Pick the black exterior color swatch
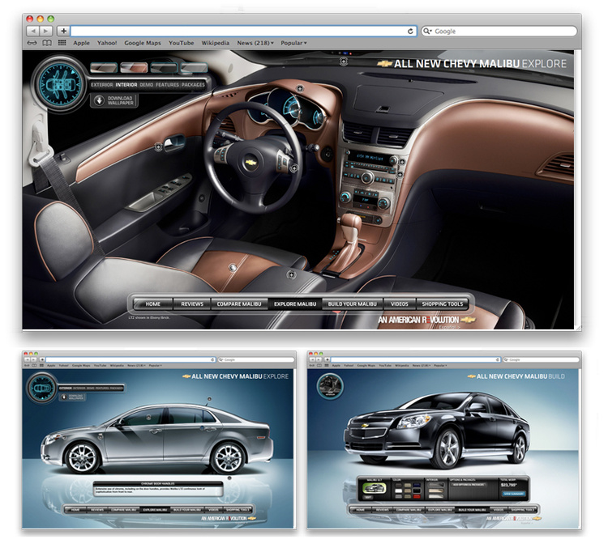This screenshot has width=608, height=552. 417,490
